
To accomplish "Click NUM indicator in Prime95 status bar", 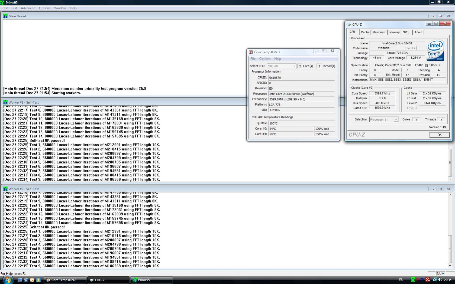I will click(440, 273).
